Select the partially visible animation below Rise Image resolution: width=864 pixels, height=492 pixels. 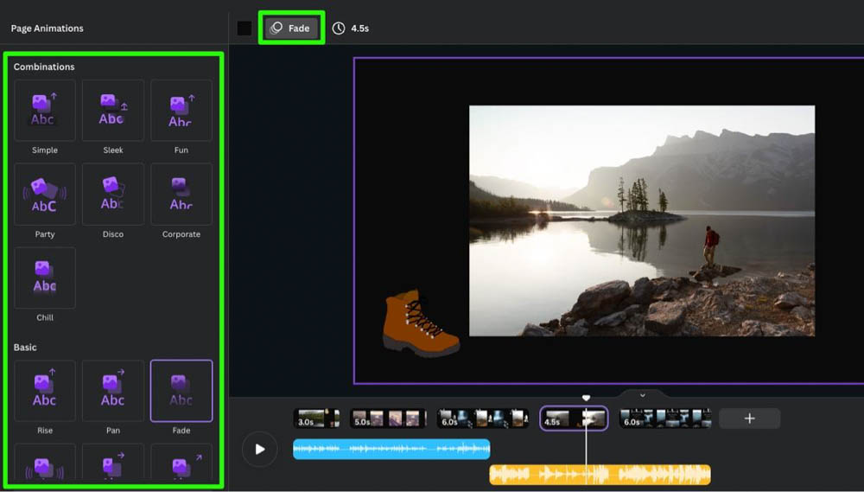(x=45, y=462)
